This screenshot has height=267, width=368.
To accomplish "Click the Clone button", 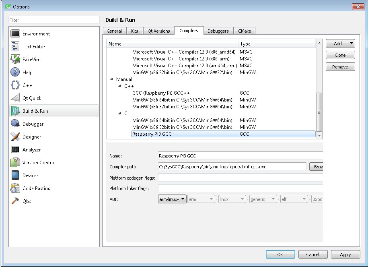I will click(x=340, y=55).
